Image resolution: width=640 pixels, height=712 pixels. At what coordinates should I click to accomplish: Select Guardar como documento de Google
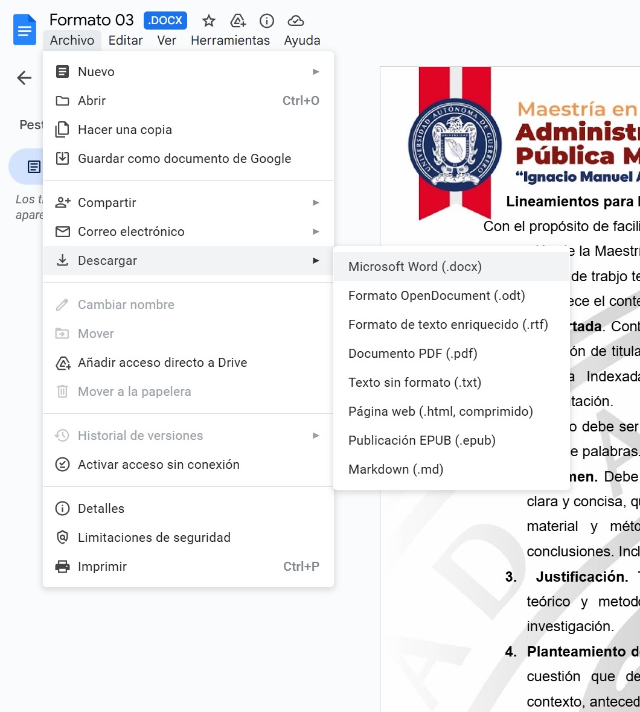tap(188, 159)
